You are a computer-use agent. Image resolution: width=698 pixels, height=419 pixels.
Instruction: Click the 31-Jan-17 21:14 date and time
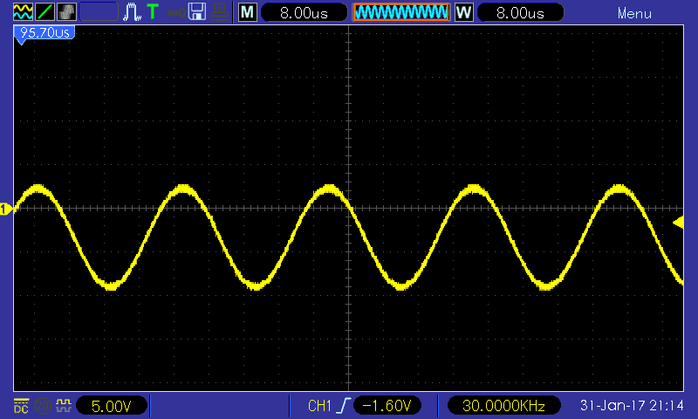(x=632, y=405)
